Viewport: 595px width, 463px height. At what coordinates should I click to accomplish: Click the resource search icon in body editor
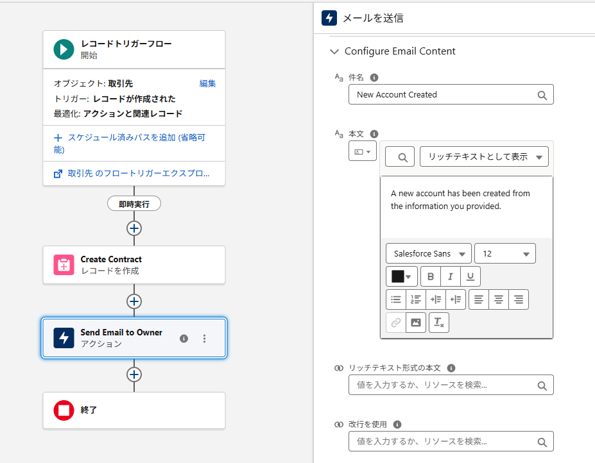coord(400,157)
